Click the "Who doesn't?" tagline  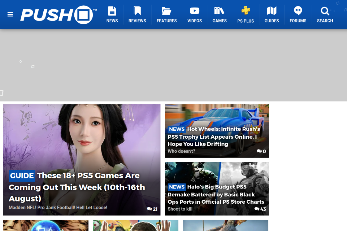click(x=181, y=151)
